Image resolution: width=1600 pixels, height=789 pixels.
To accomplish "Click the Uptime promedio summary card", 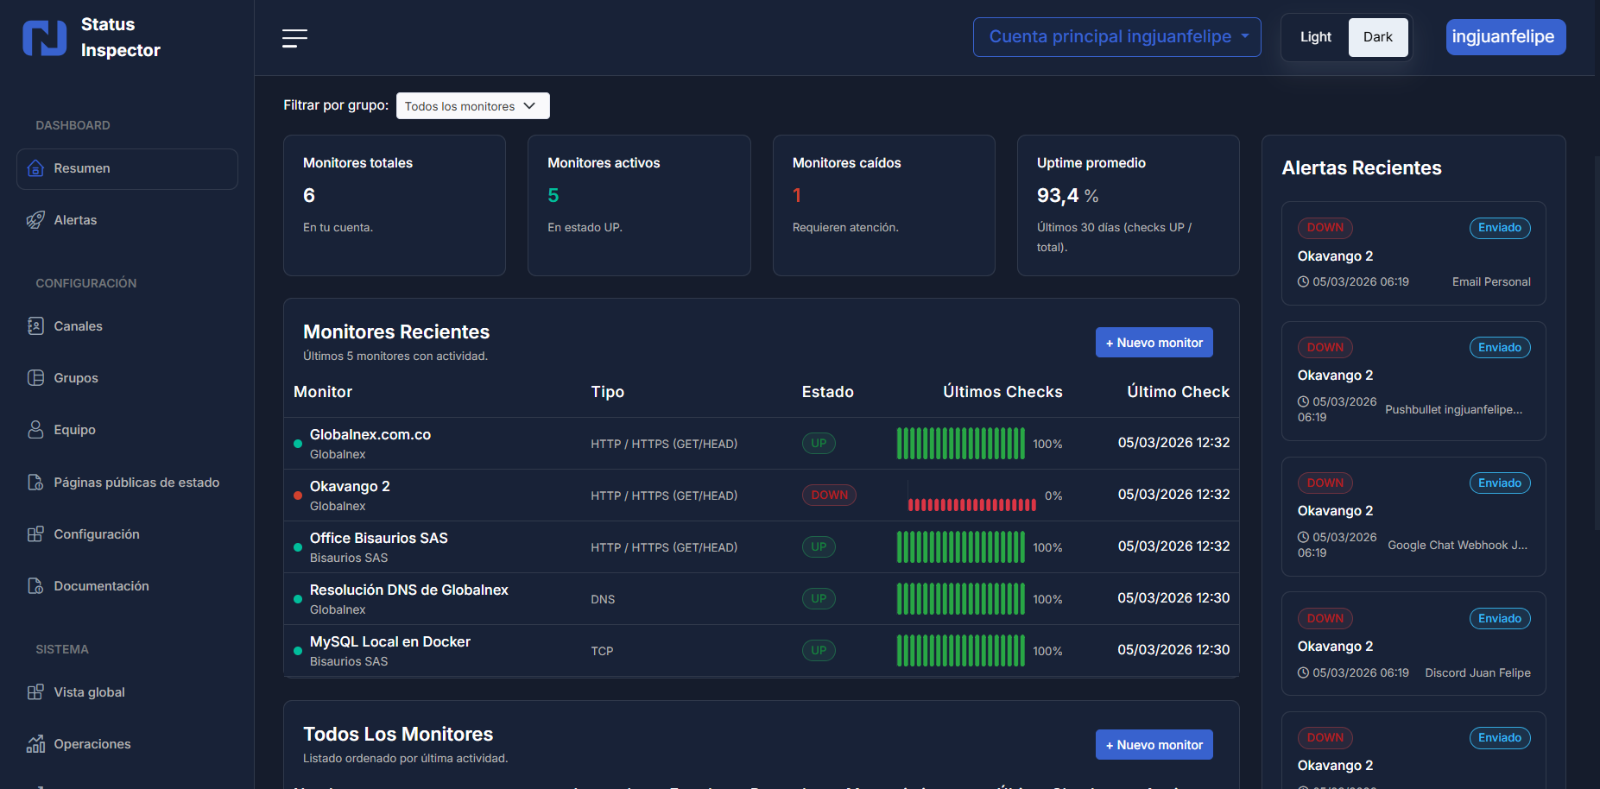I will pos(1128,205).
